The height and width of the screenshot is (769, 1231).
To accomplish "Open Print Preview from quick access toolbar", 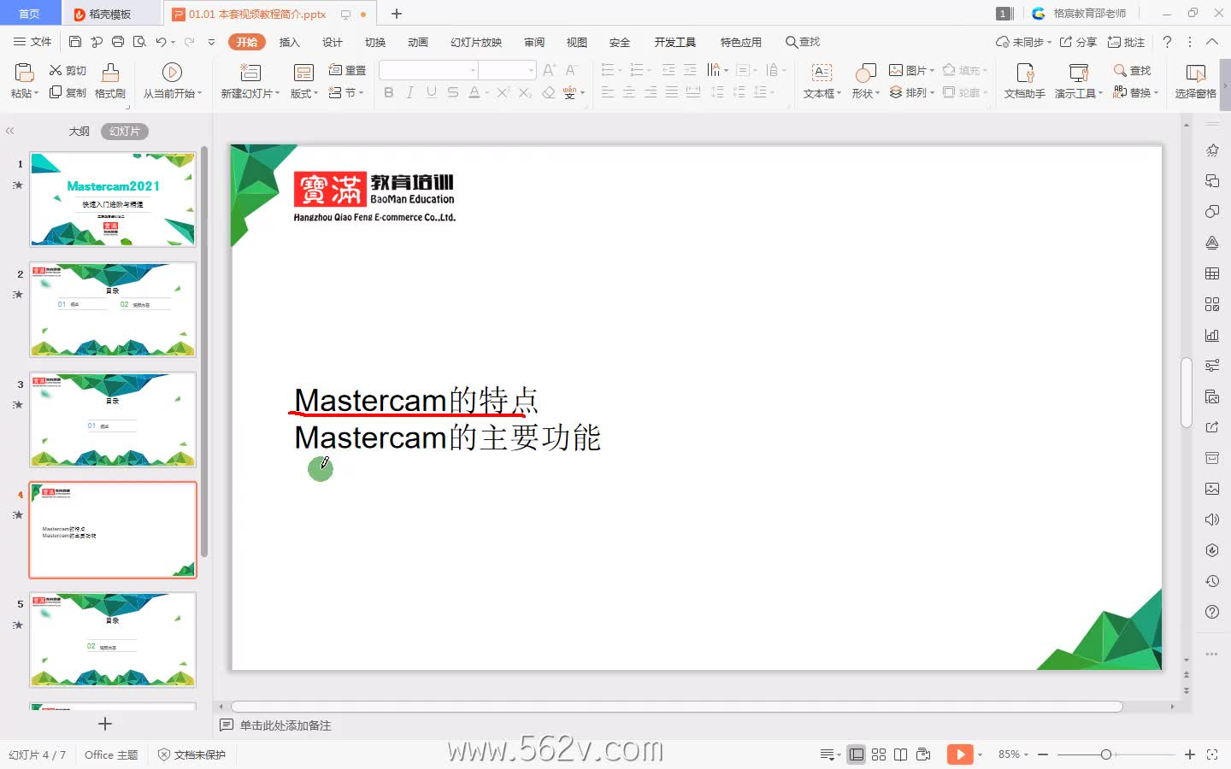I will click(x=139, y=41).
